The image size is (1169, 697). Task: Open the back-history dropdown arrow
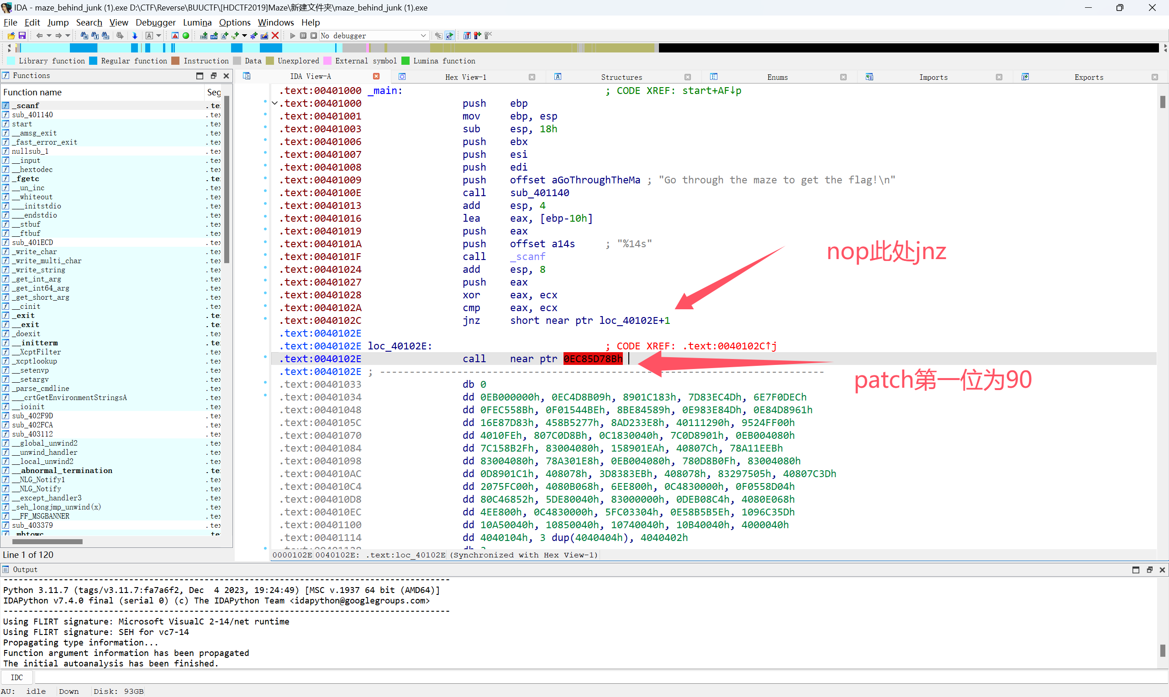tap(48, 35)
